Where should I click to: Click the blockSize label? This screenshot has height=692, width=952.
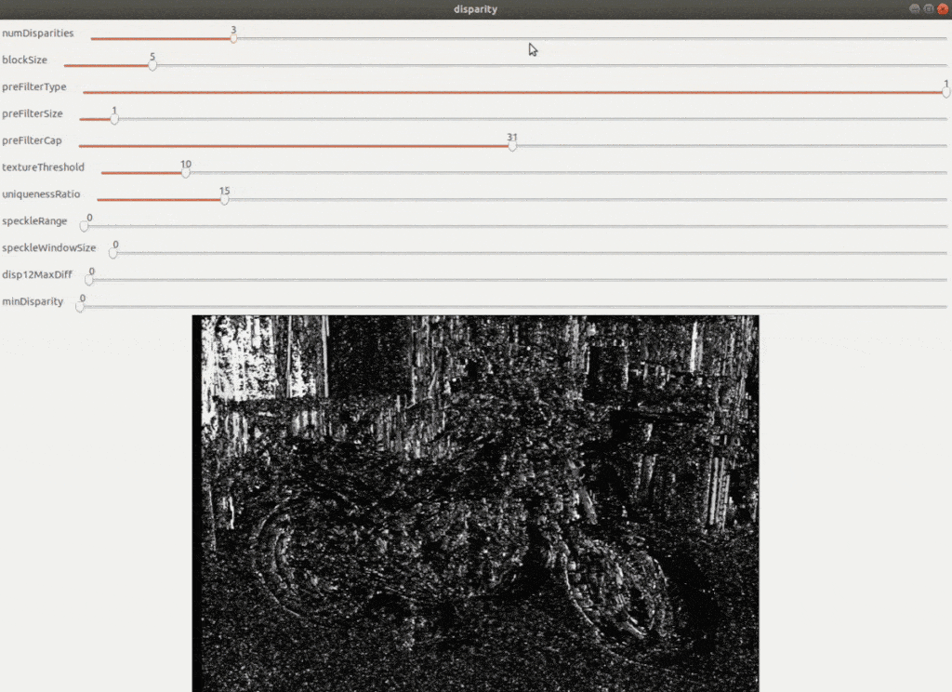point(24,60)
